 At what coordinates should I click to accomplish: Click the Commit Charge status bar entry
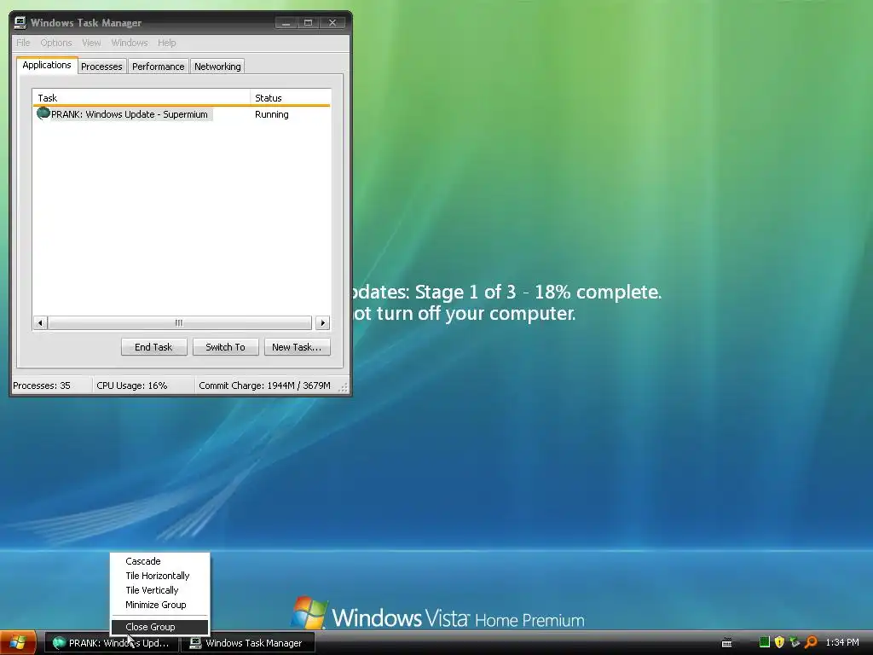coord(265,385)
